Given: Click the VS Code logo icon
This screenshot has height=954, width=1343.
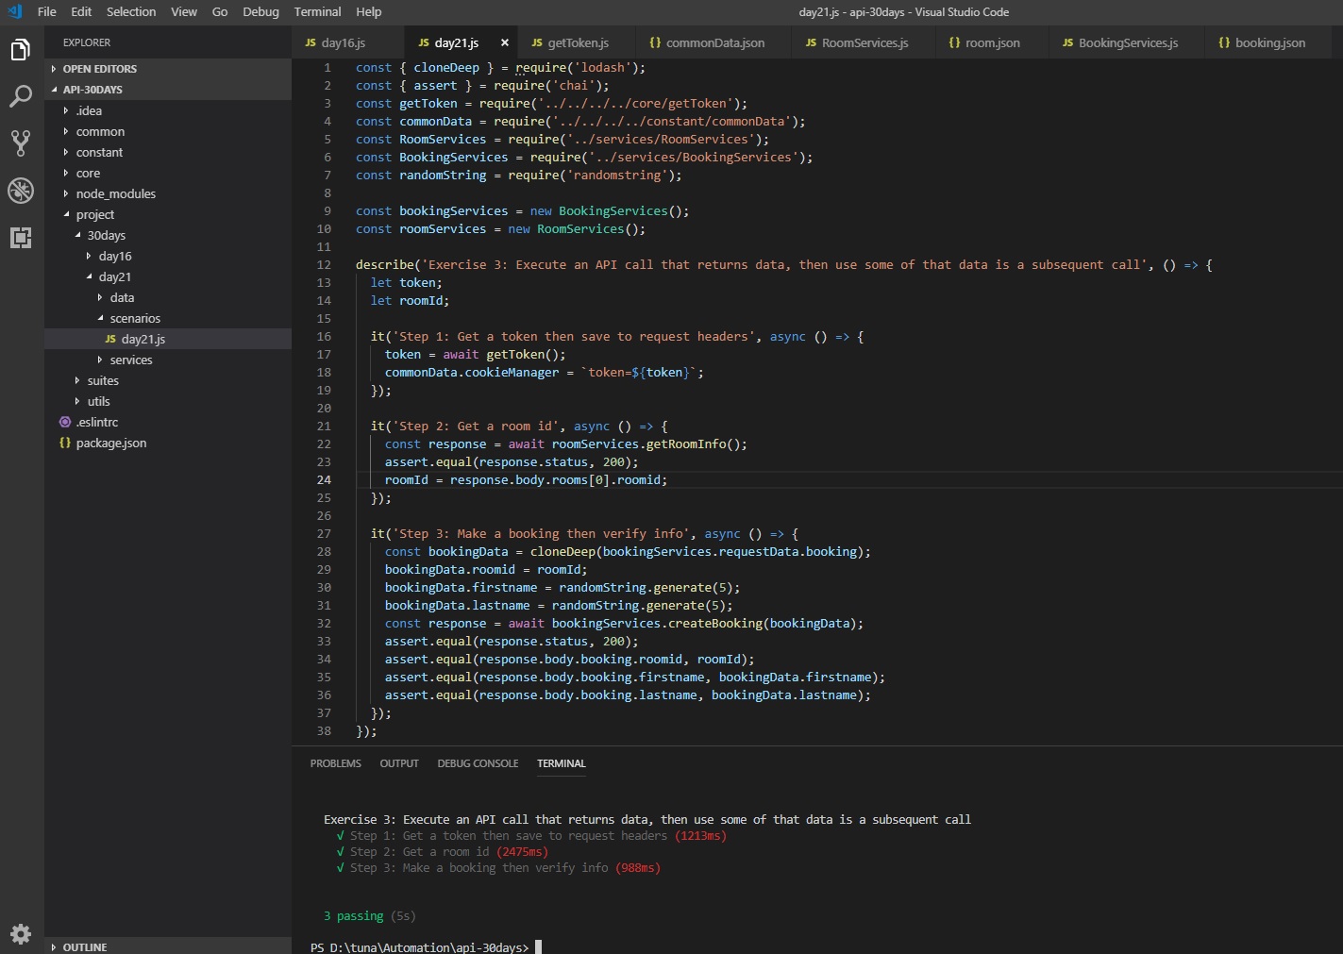Looking at the screenshot, I should point(15,11).
